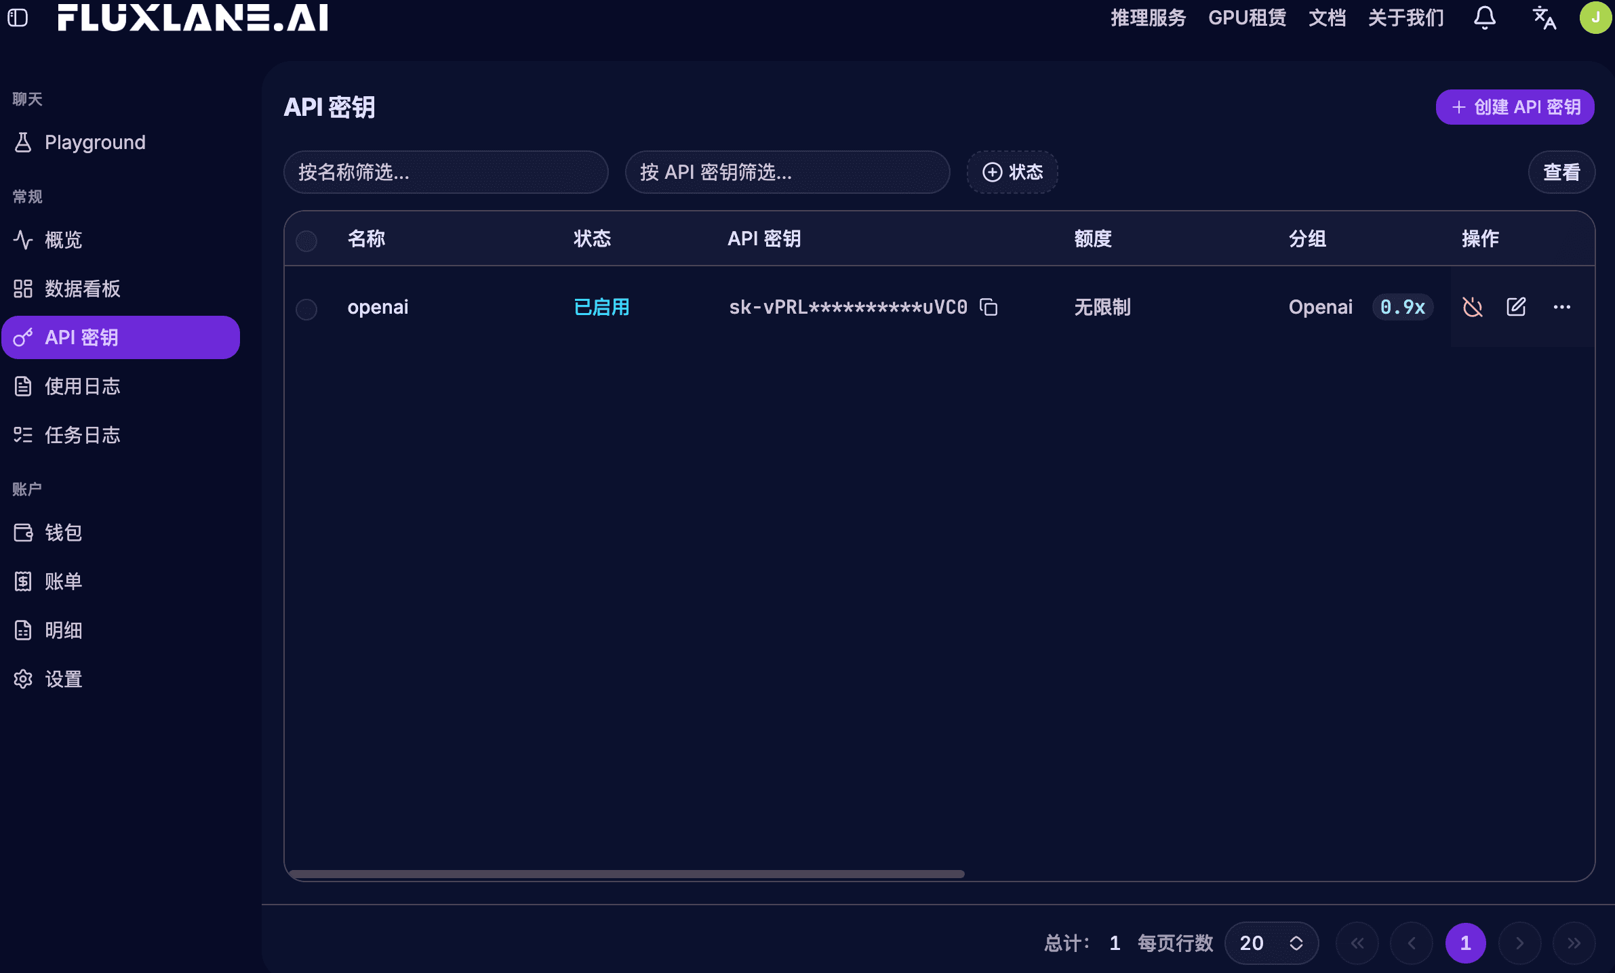Focus the 按 API 密钥筛选 filter field
Image resolution: width=1615 pixels, height=973 pixels.
787,172
